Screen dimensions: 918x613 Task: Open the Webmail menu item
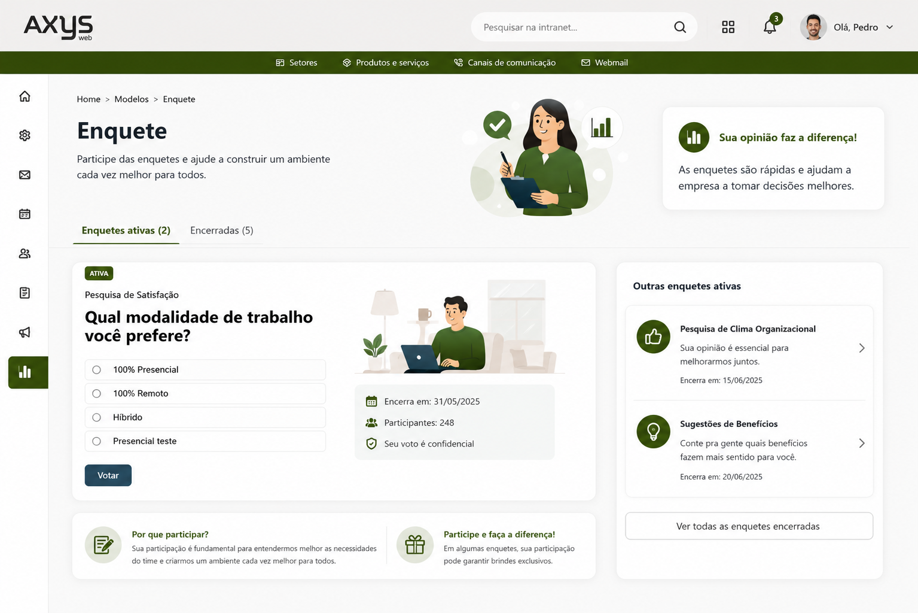click(605, 62)
